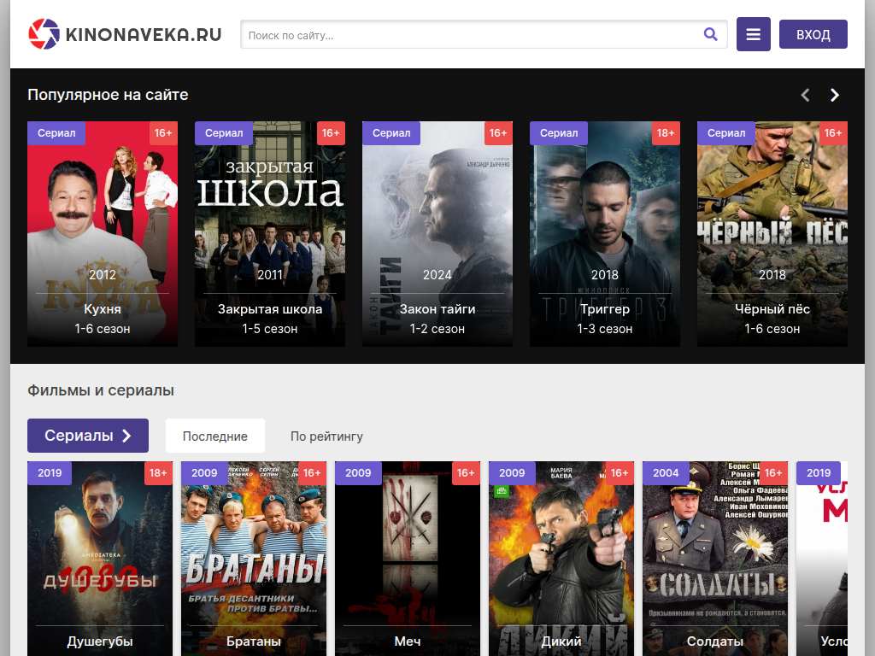Open the Сериал badge on the Кухня poster
The height and width of the screenshot is (656, 875).
[56, 133]
